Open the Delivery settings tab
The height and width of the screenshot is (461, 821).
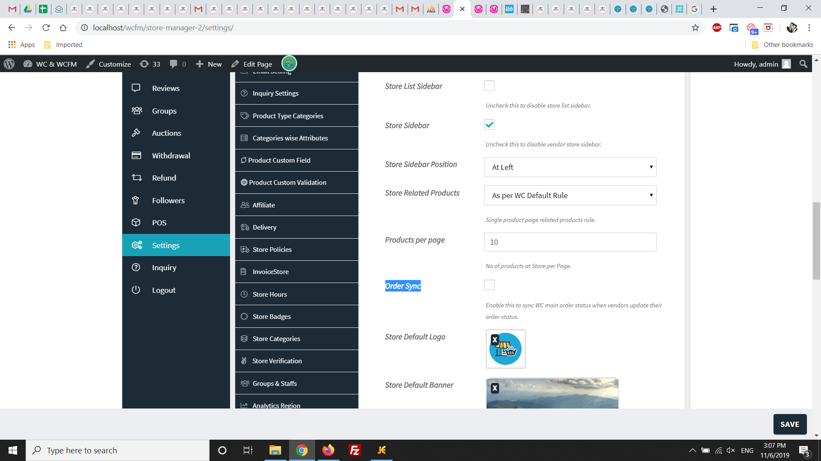[297, 227]
